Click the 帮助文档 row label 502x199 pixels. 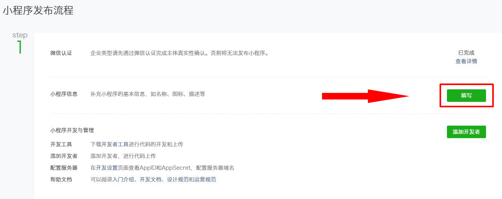click(x=61, y=179)
